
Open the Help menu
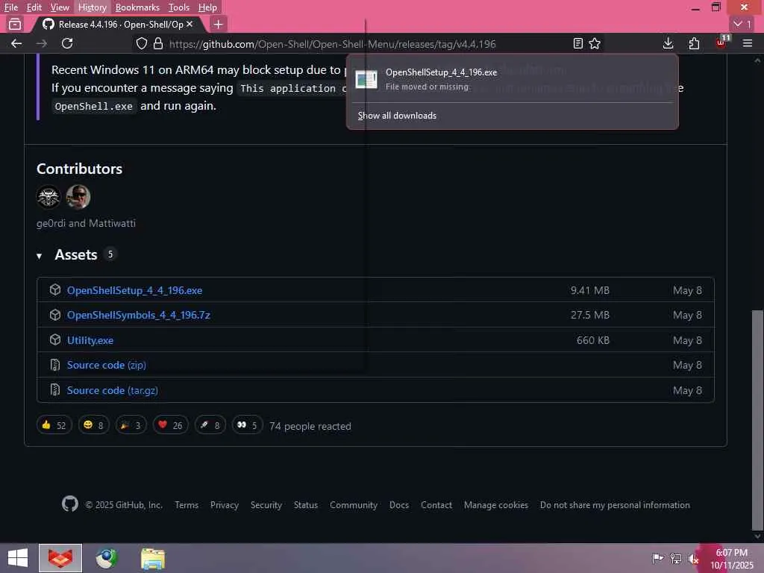pos(207,7)
